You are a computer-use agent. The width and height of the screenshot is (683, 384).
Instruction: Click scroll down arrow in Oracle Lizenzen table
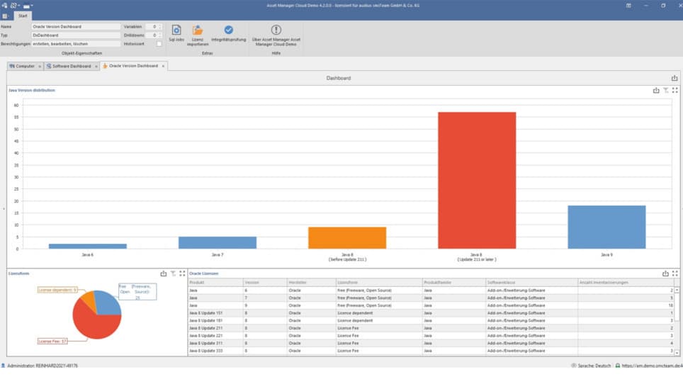pos(677,353)
